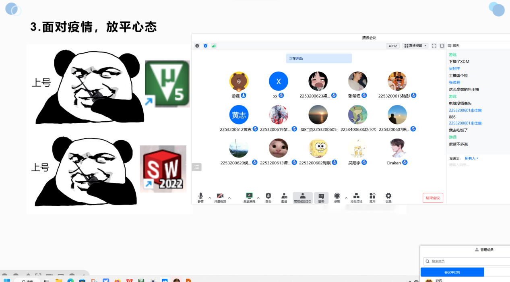510x282 pixels.
Task: Click the 邀请 invite icon
Action: coord(284,196)
